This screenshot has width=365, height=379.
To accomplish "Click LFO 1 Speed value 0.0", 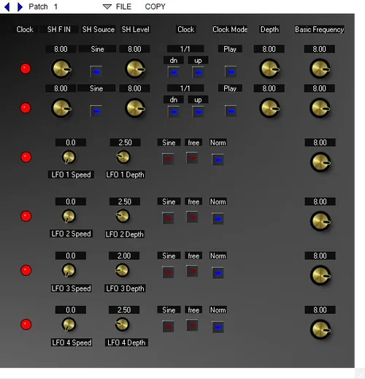I will tap(71, 142).
